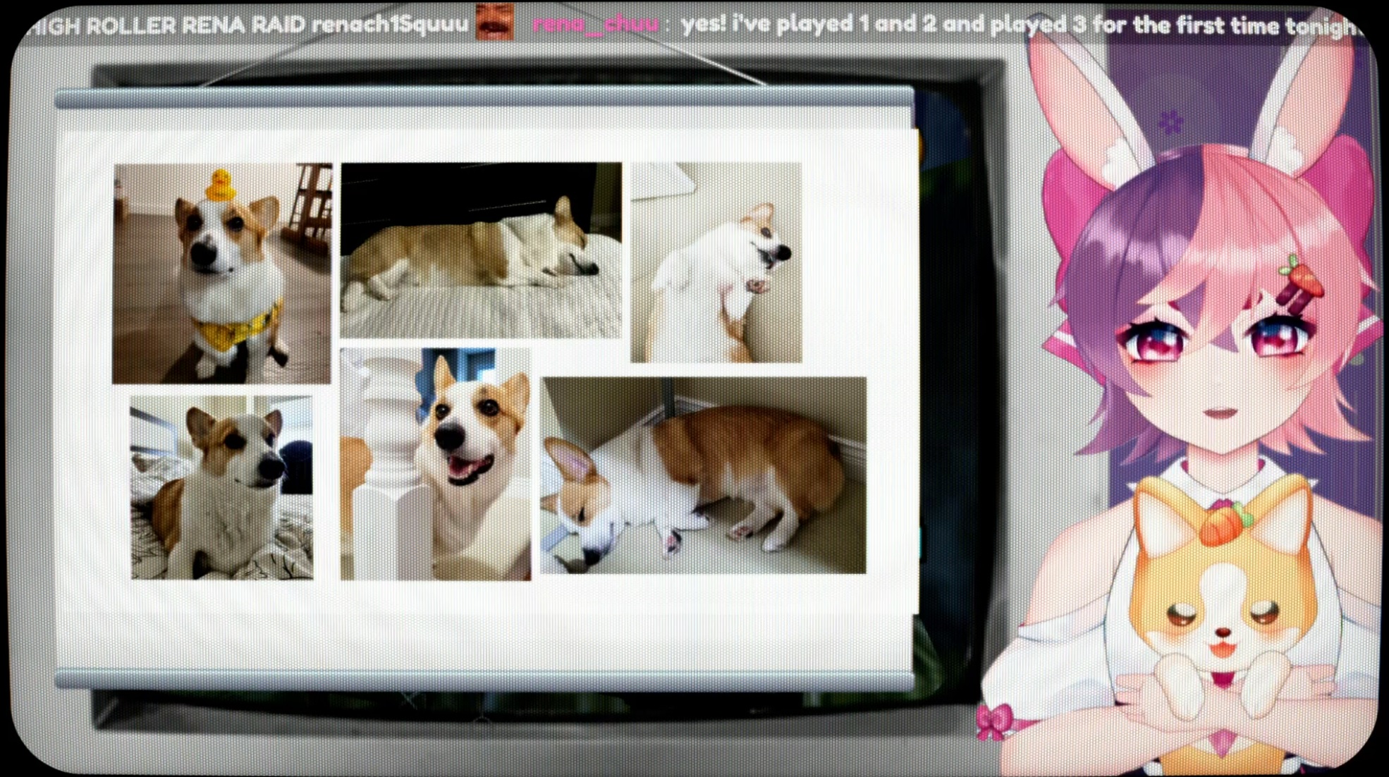Open the photo of corgi lying upside down
This screenshot has width=1389, height=777.
(x=716, y=262)
